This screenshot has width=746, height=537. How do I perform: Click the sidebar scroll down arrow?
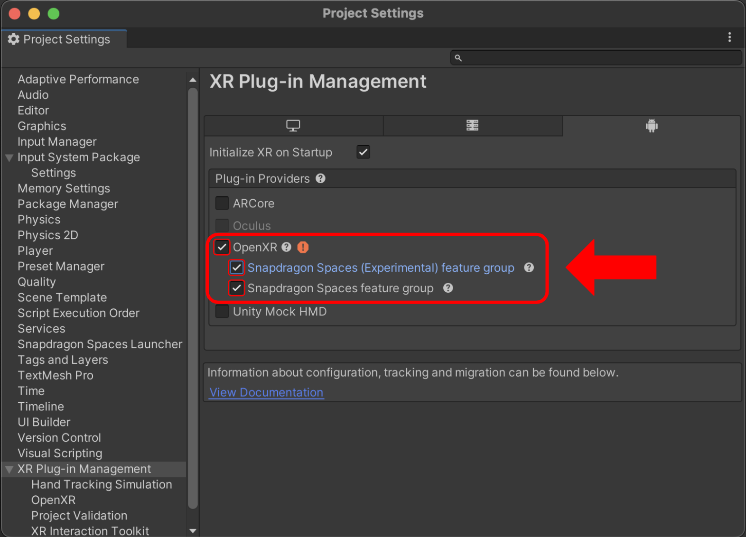pyautogui.click(x=193, y=531)
